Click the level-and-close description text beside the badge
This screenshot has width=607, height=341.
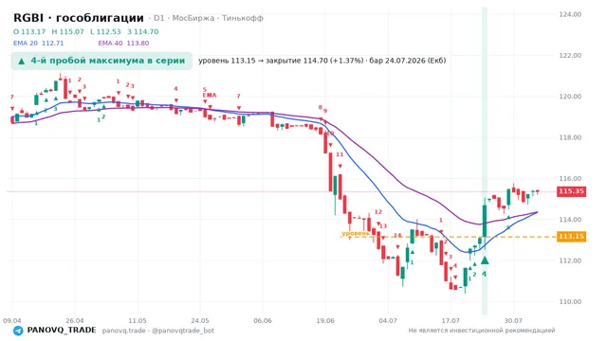(322, 61)
